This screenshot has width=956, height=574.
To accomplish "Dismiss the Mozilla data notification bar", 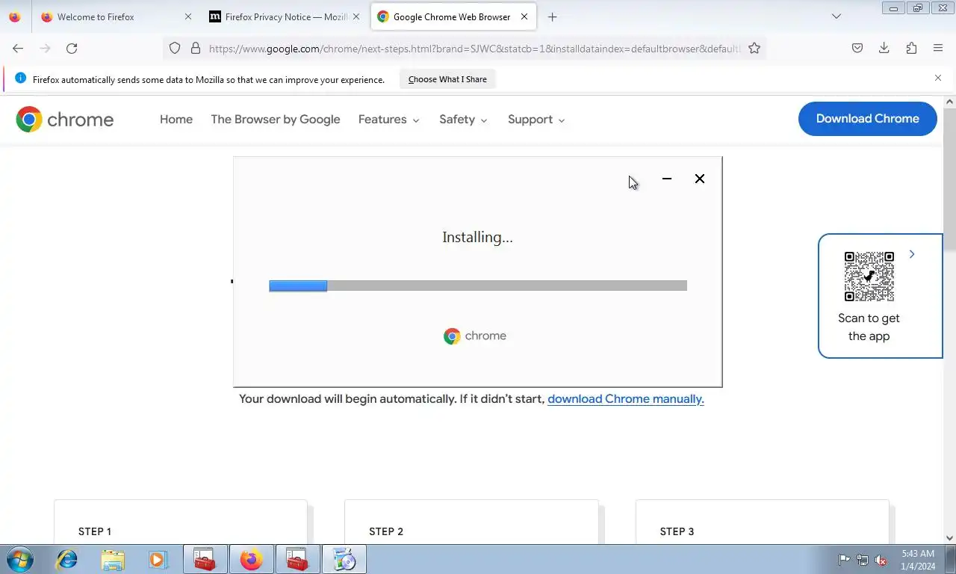I will [938, 78].
